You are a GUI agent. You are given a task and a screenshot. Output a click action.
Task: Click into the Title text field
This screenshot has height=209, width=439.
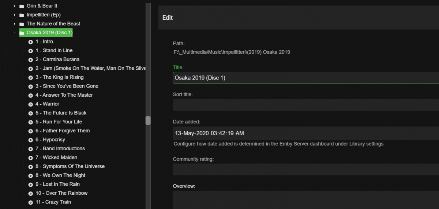pyautogui.click(x=305, y=78)
